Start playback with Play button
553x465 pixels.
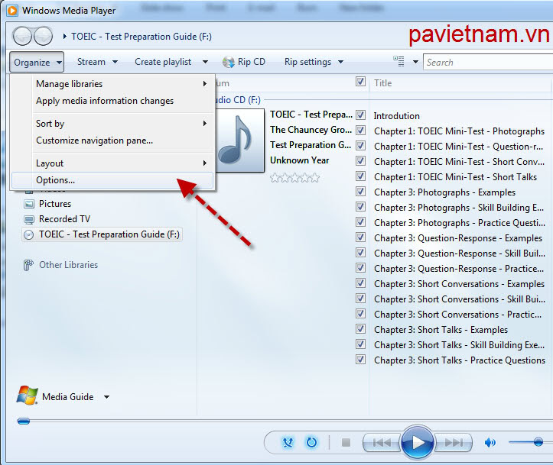[x=418, y=442]
